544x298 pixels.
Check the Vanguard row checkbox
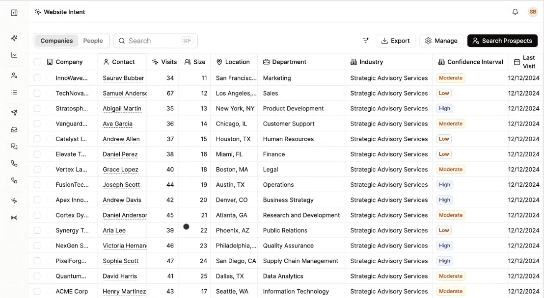[37, 124]
